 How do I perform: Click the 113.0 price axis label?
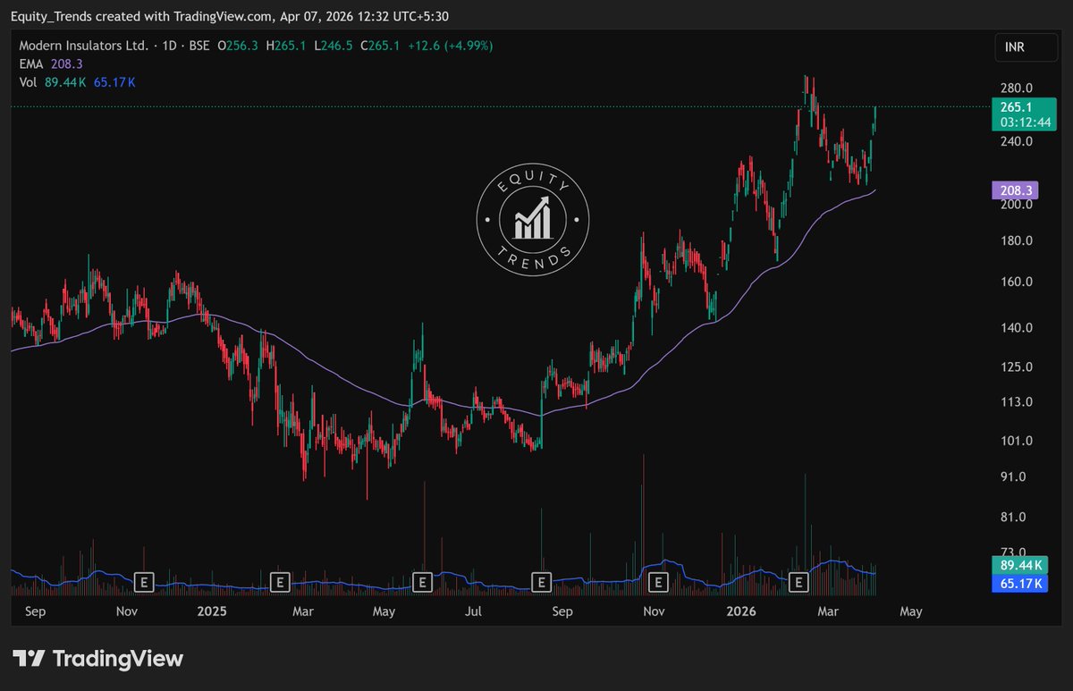point(1017,401)
